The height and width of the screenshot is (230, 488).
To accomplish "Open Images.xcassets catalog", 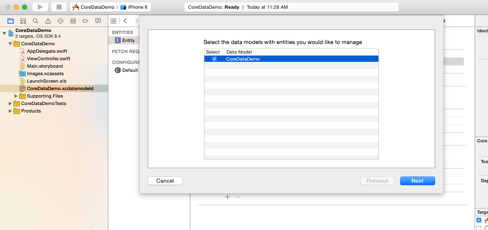I will click(x=45, y=73).
